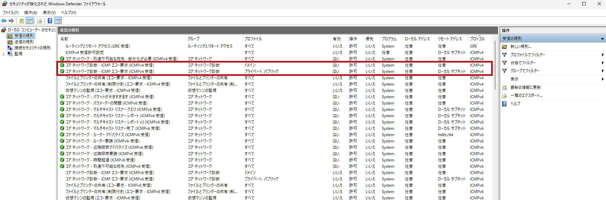
Task: Click the blue Back arrow in toolbar
Action: 4,21
